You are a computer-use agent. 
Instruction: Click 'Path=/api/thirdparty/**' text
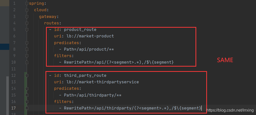tap(92, 95)
